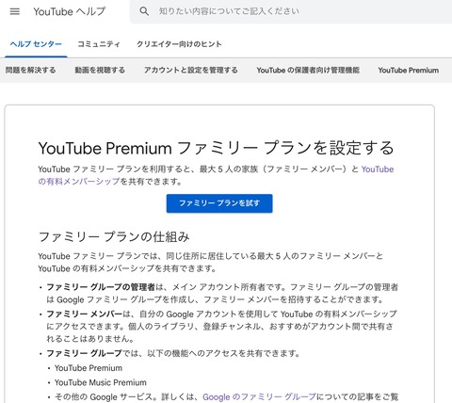Open アカウントと設定を管理する category
The image size is (452, 403).
pyautogui.click(x=191, y=71)
